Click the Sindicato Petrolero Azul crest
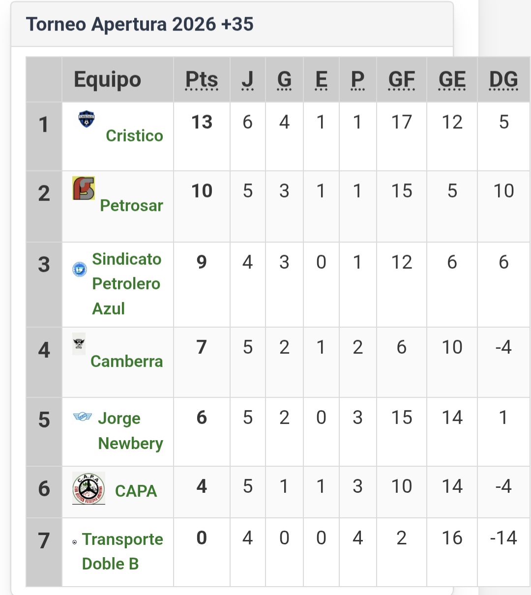This screenshot has width=531, height=595. pyautogui.click(x=80, y=269)
